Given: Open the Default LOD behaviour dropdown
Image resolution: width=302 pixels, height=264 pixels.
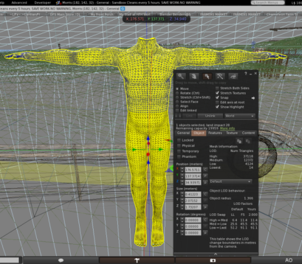Looking at the screenshot, I should click(231, 181).
